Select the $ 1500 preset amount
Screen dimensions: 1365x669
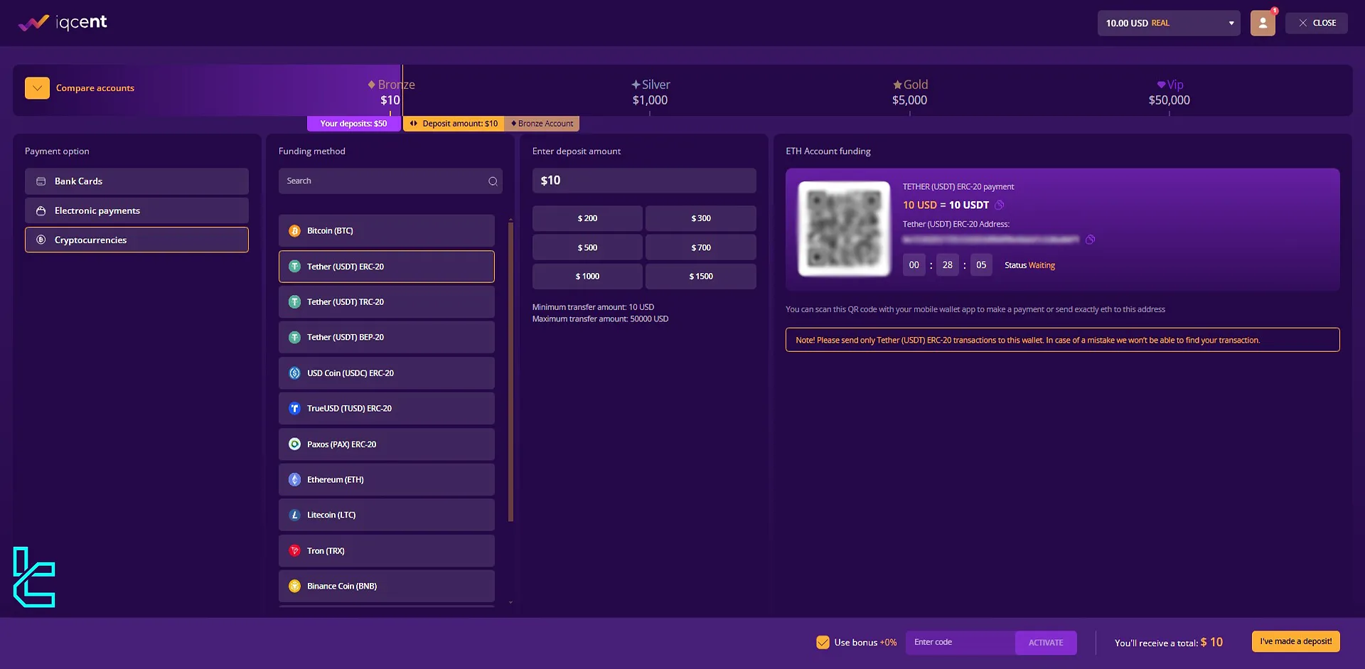[x=701, y=277]
